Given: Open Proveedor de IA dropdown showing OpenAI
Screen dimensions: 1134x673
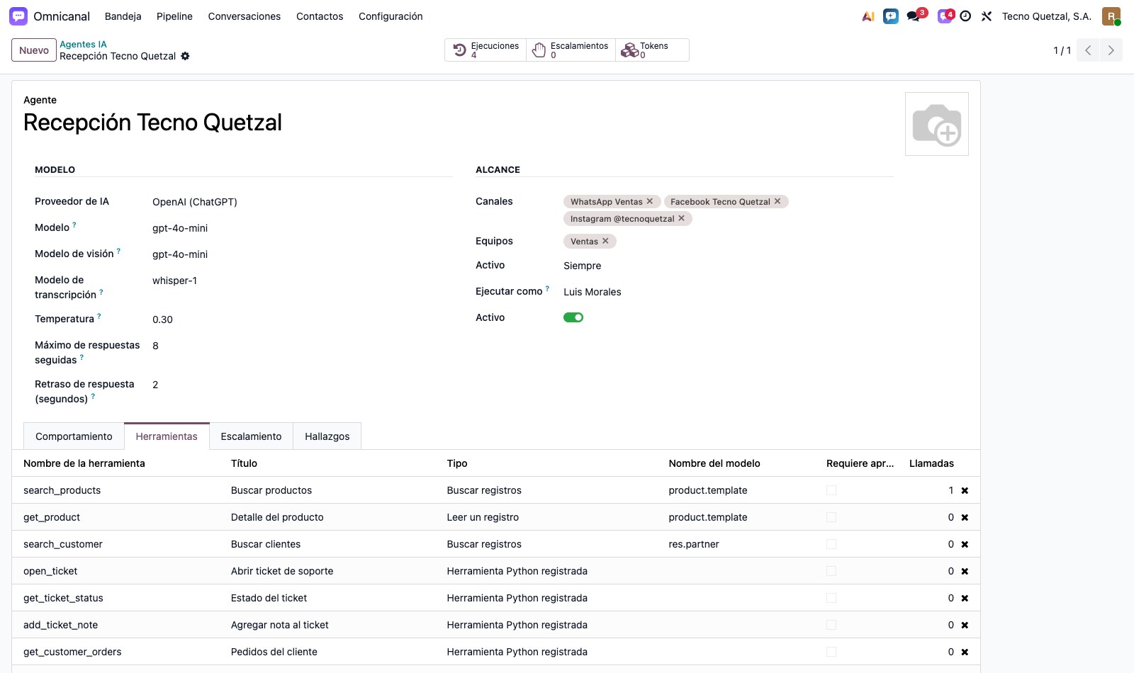Looking at the screenshot, I should pos(303,202).
